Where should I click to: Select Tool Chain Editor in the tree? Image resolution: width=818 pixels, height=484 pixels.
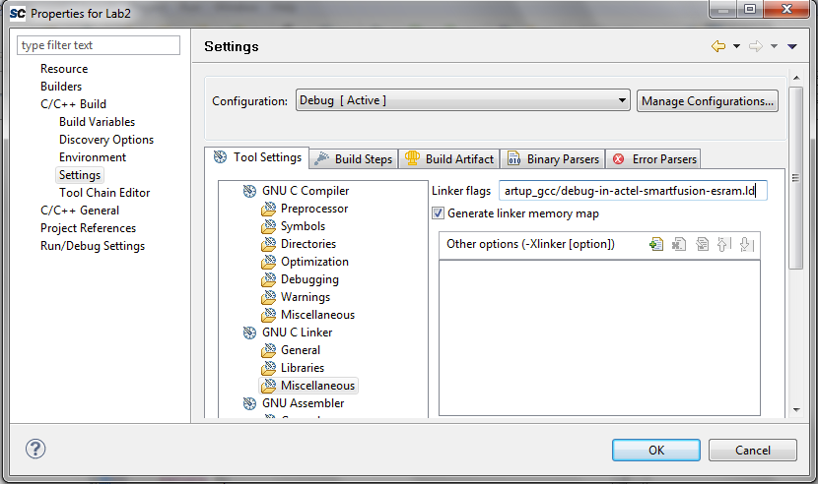click(x=104, y=193)
